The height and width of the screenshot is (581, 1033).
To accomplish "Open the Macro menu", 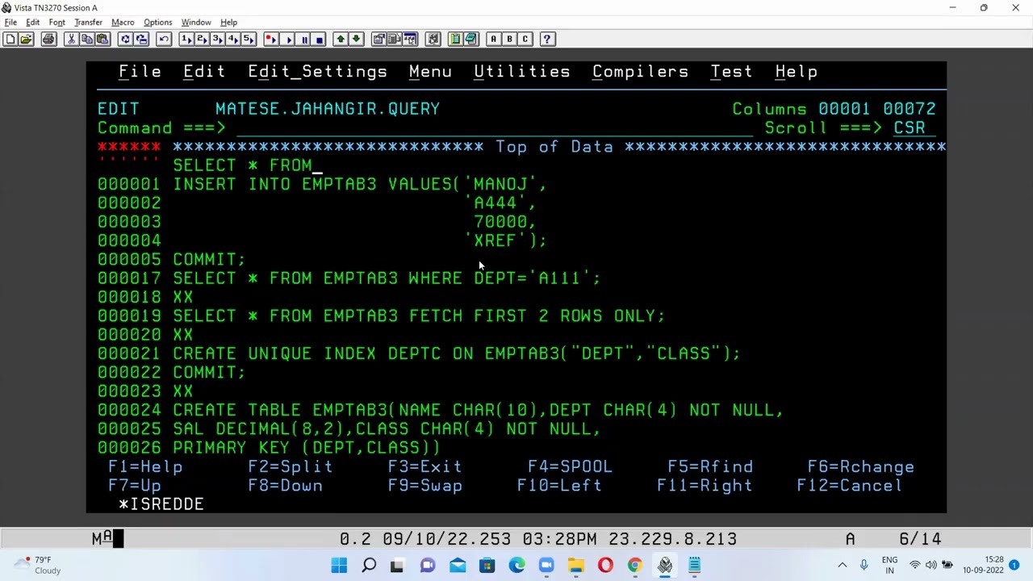I will [x=123, y=22].
